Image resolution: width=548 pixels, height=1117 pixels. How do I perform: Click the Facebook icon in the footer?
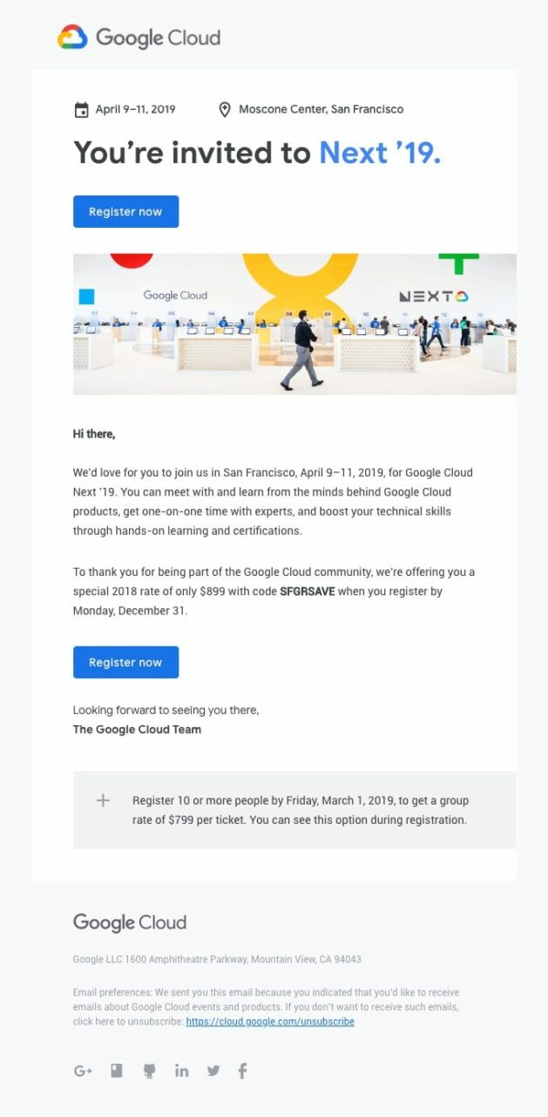[x=242, y=1071]
